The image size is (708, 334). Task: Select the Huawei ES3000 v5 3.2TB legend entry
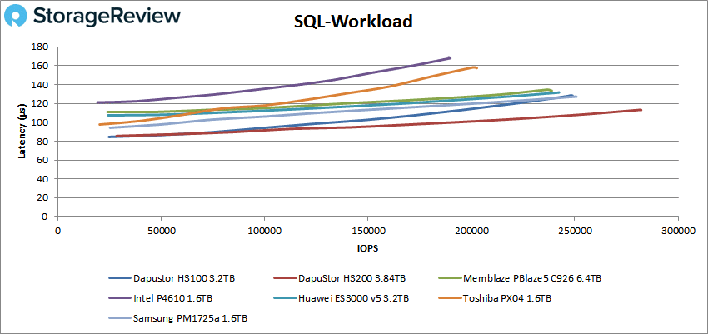(x=342, y=298)
